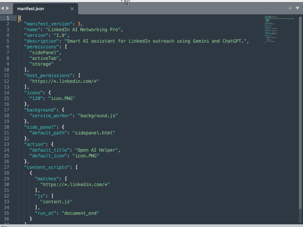Click the closing brace on line 36

(31, 219)
